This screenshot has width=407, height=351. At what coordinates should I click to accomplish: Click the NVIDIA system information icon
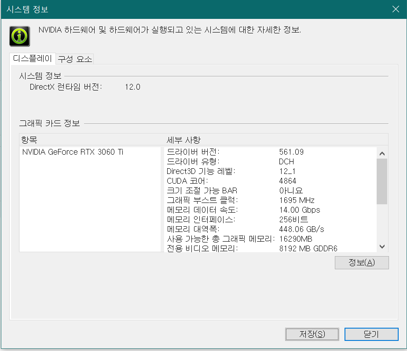(x=20, y=36)
